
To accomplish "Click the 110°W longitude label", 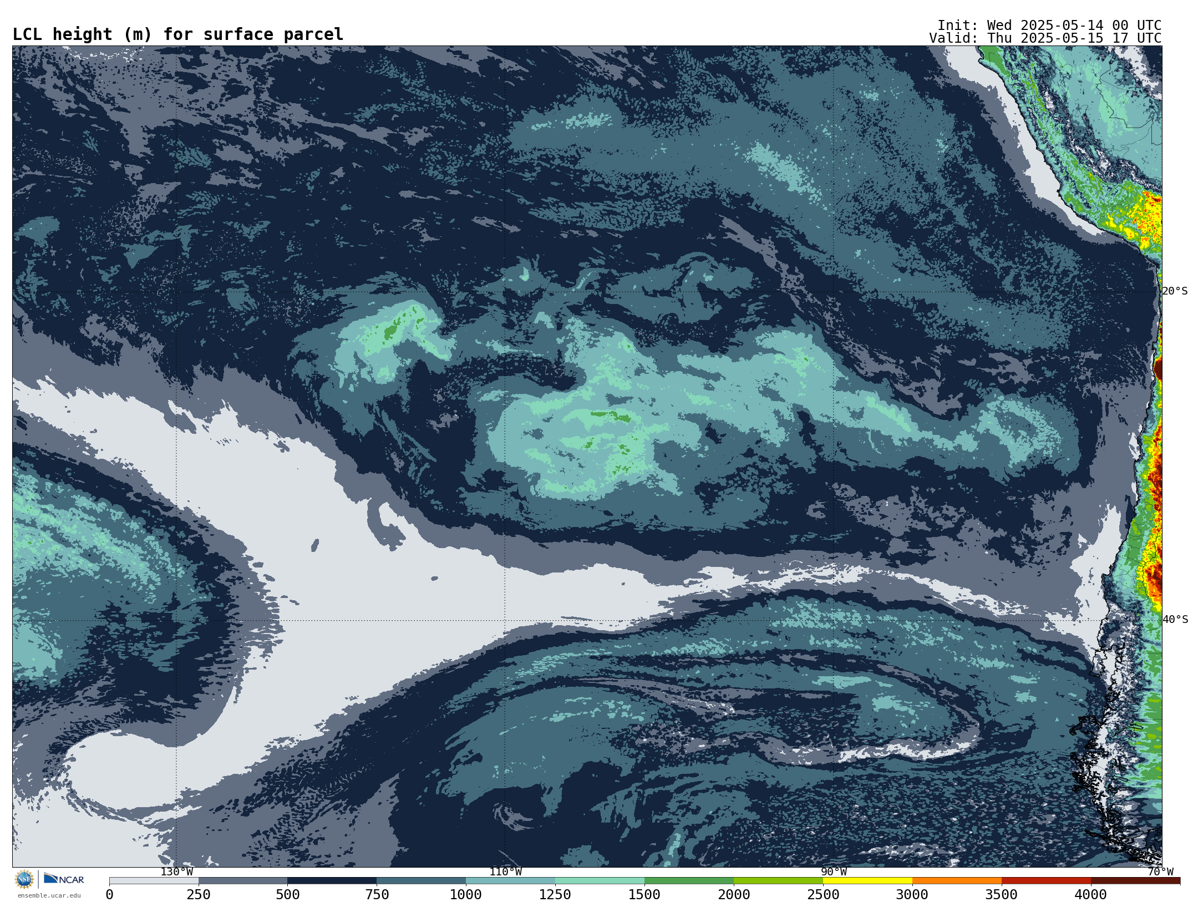I will pos(505,872).
